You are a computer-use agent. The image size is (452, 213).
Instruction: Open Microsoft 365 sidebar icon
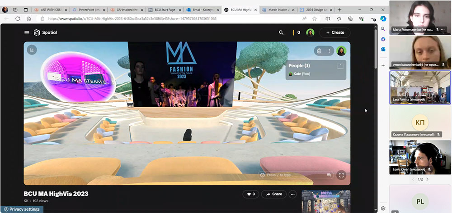383,39
